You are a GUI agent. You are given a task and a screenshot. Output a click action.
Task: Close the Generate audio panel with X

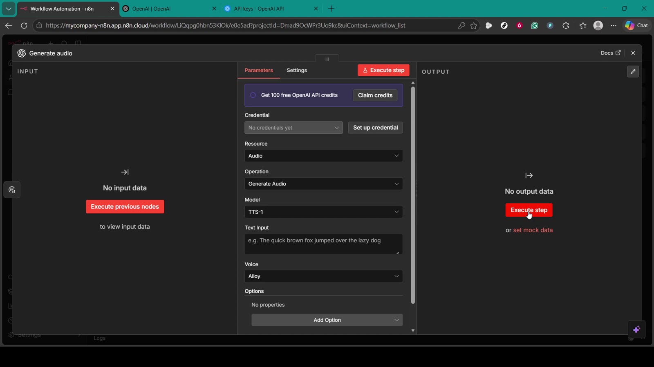tap(633, 53)
